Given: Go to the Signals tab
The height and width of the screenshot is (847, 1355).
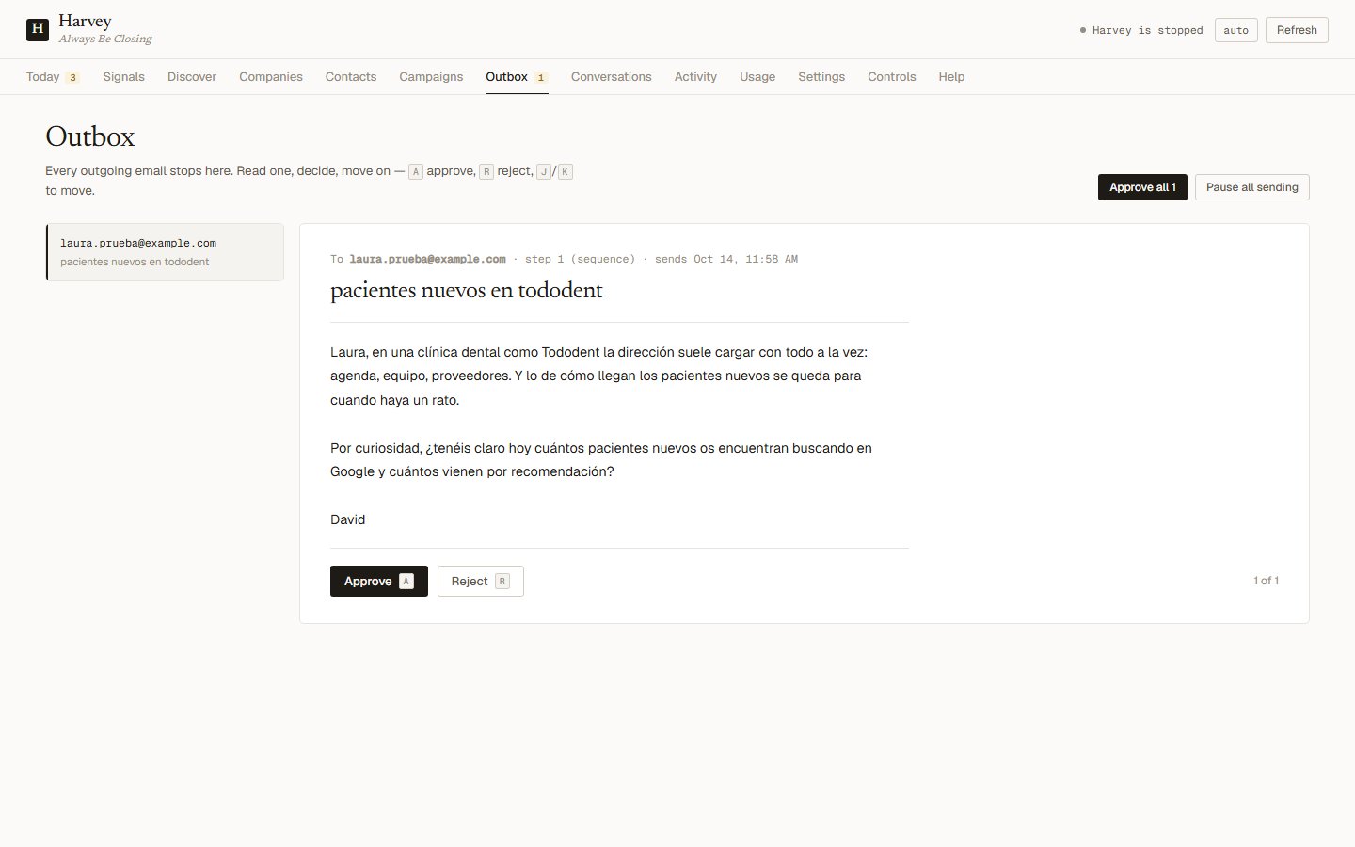Looking at the screenshot, I should point(123,77).
